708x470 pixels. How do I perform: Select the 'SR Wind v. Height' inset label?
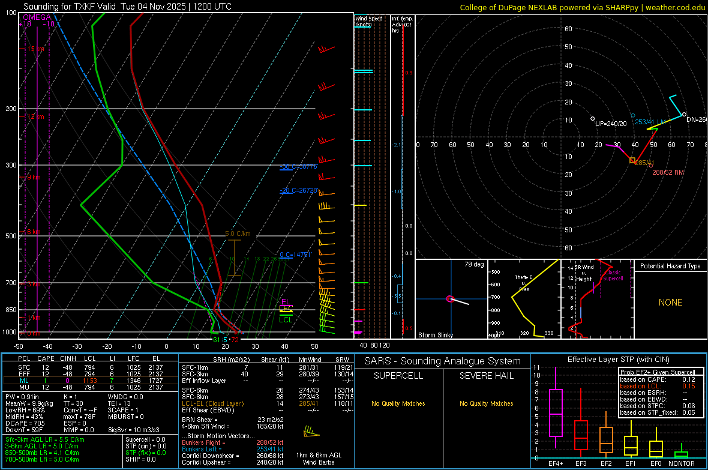584,273
